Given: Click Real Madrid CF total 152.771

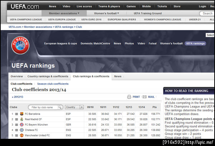Looking at the screenshot, I should pos(156,119).
